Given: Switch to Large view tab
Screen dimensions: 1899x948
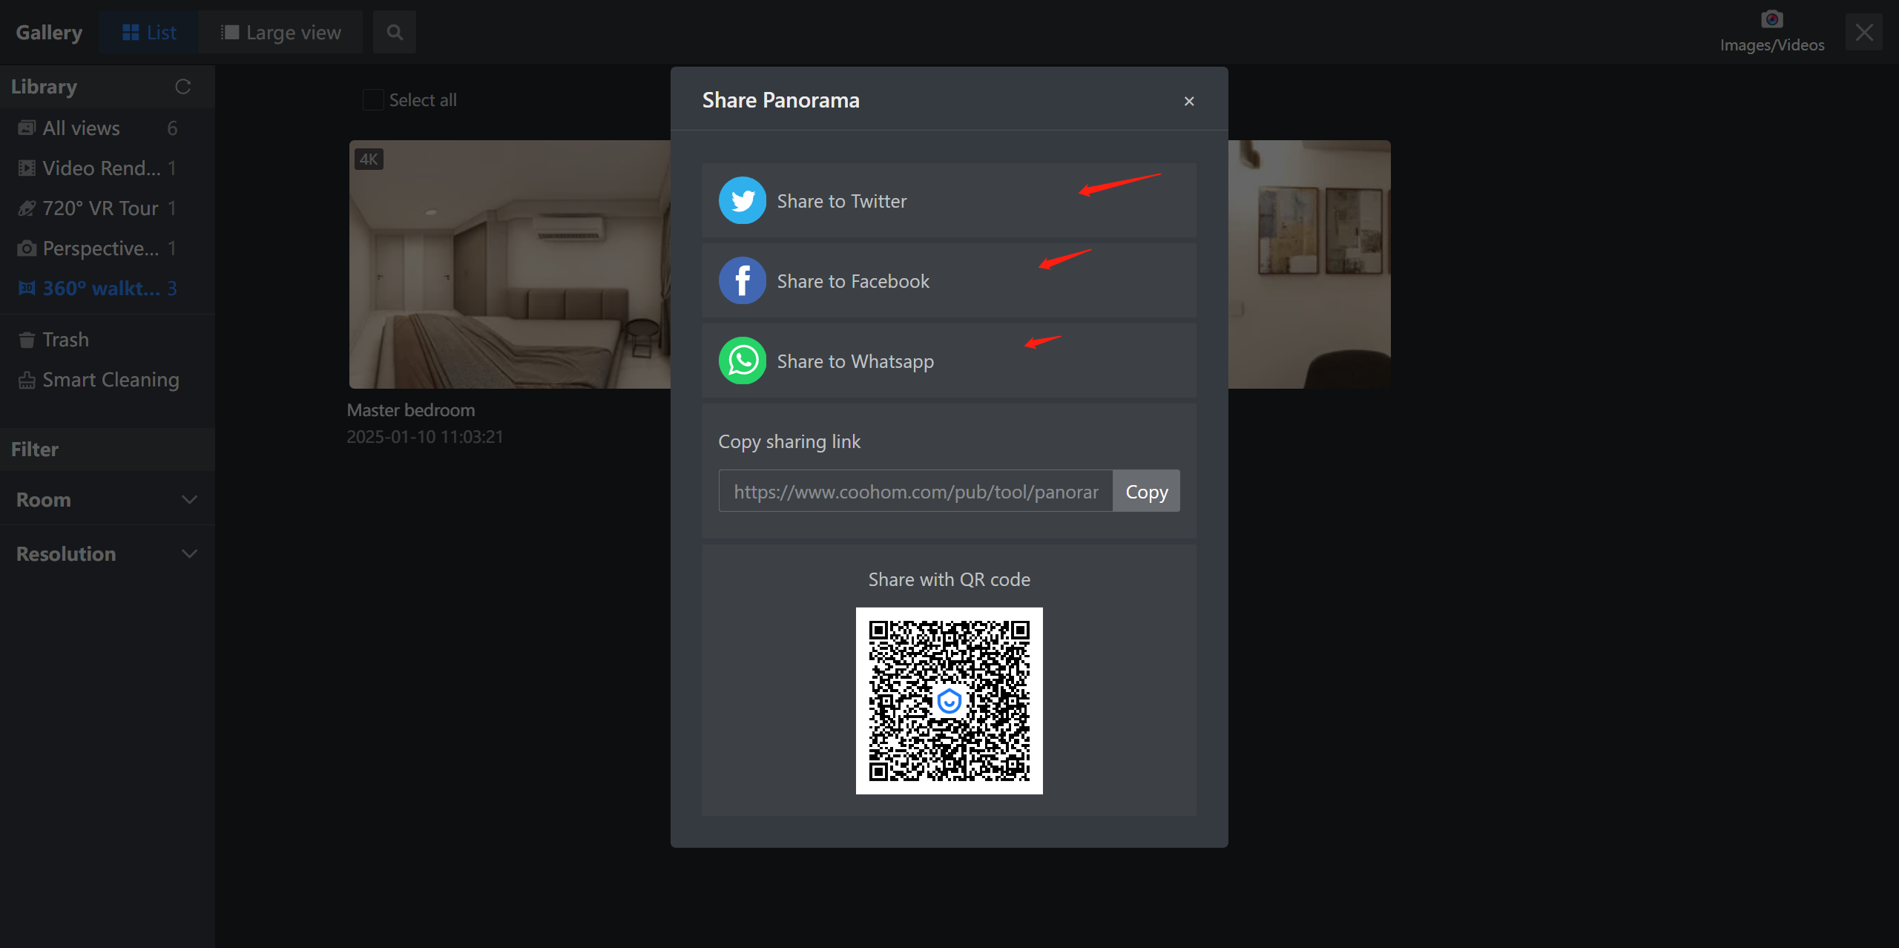Looking at the screenshot, I should coord(281,33).
